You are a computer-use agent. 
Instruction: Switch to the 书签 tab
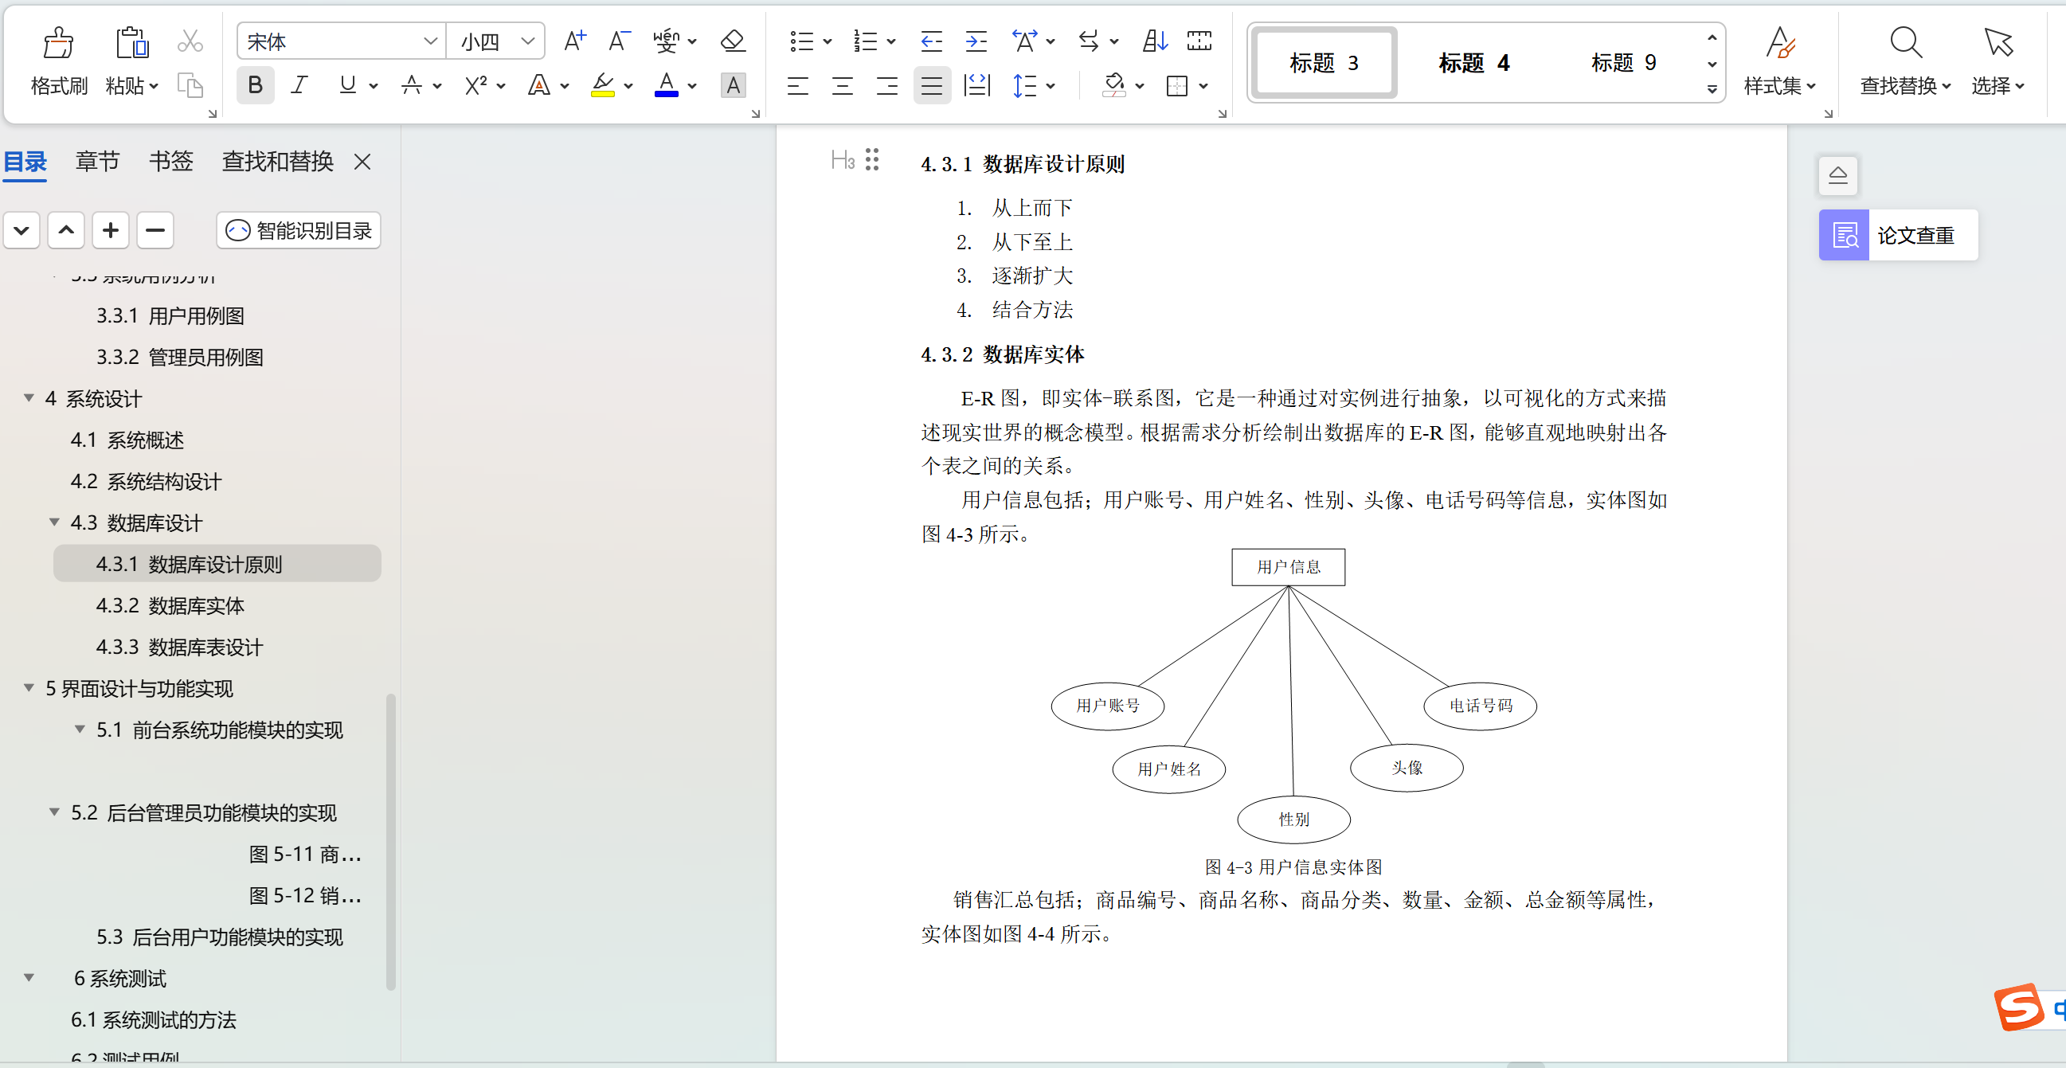(x=170, y=161)
